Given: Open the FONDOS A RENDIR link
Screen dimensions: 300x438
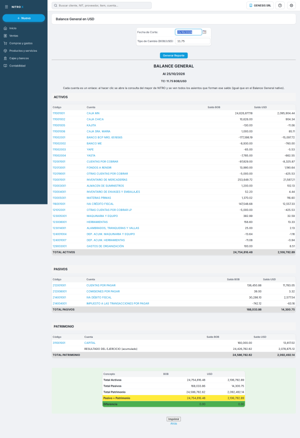Looking at the screenshot, I should click(99, 168).
